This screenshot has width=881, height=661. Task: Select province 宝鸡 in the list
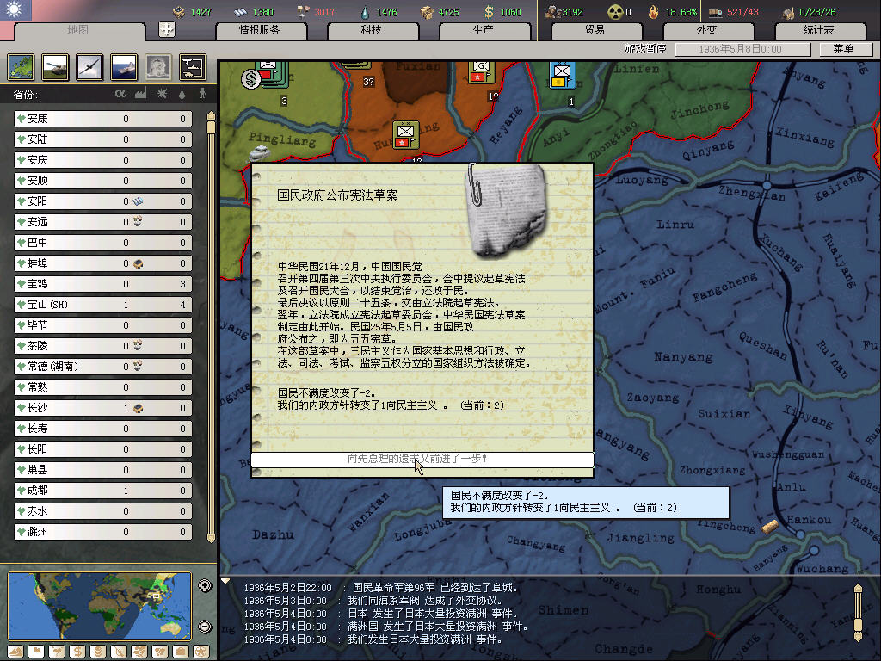coord(103,284)
